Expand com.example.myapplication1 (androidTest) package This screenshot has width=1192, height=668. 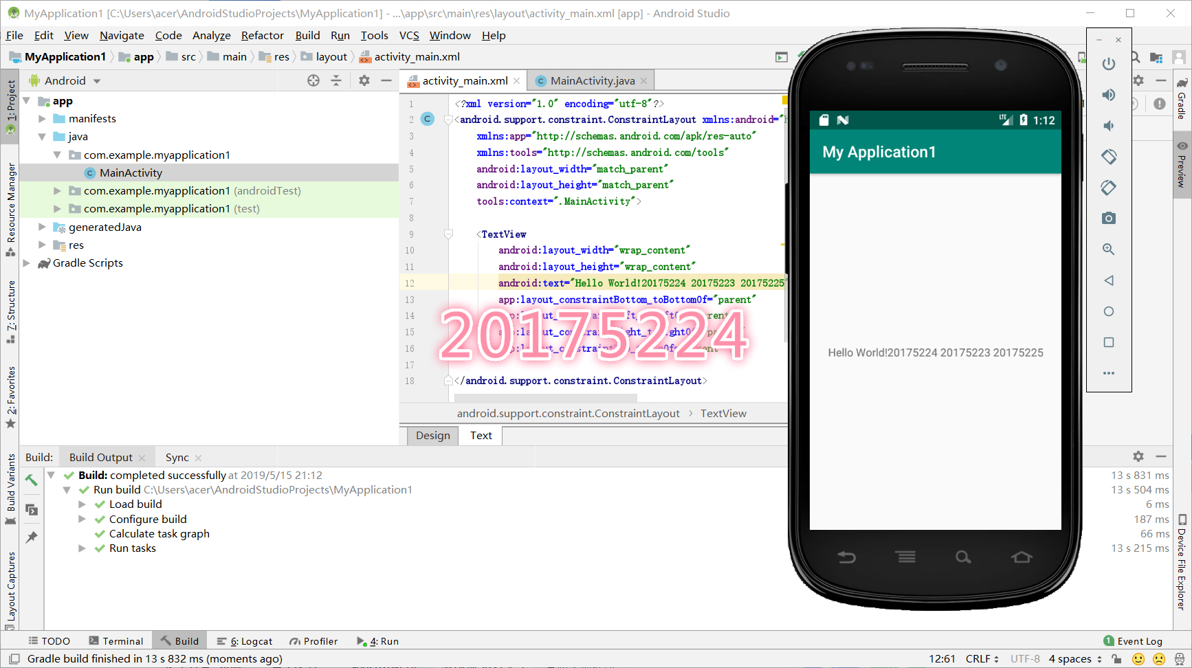click(x=57, y=190)
